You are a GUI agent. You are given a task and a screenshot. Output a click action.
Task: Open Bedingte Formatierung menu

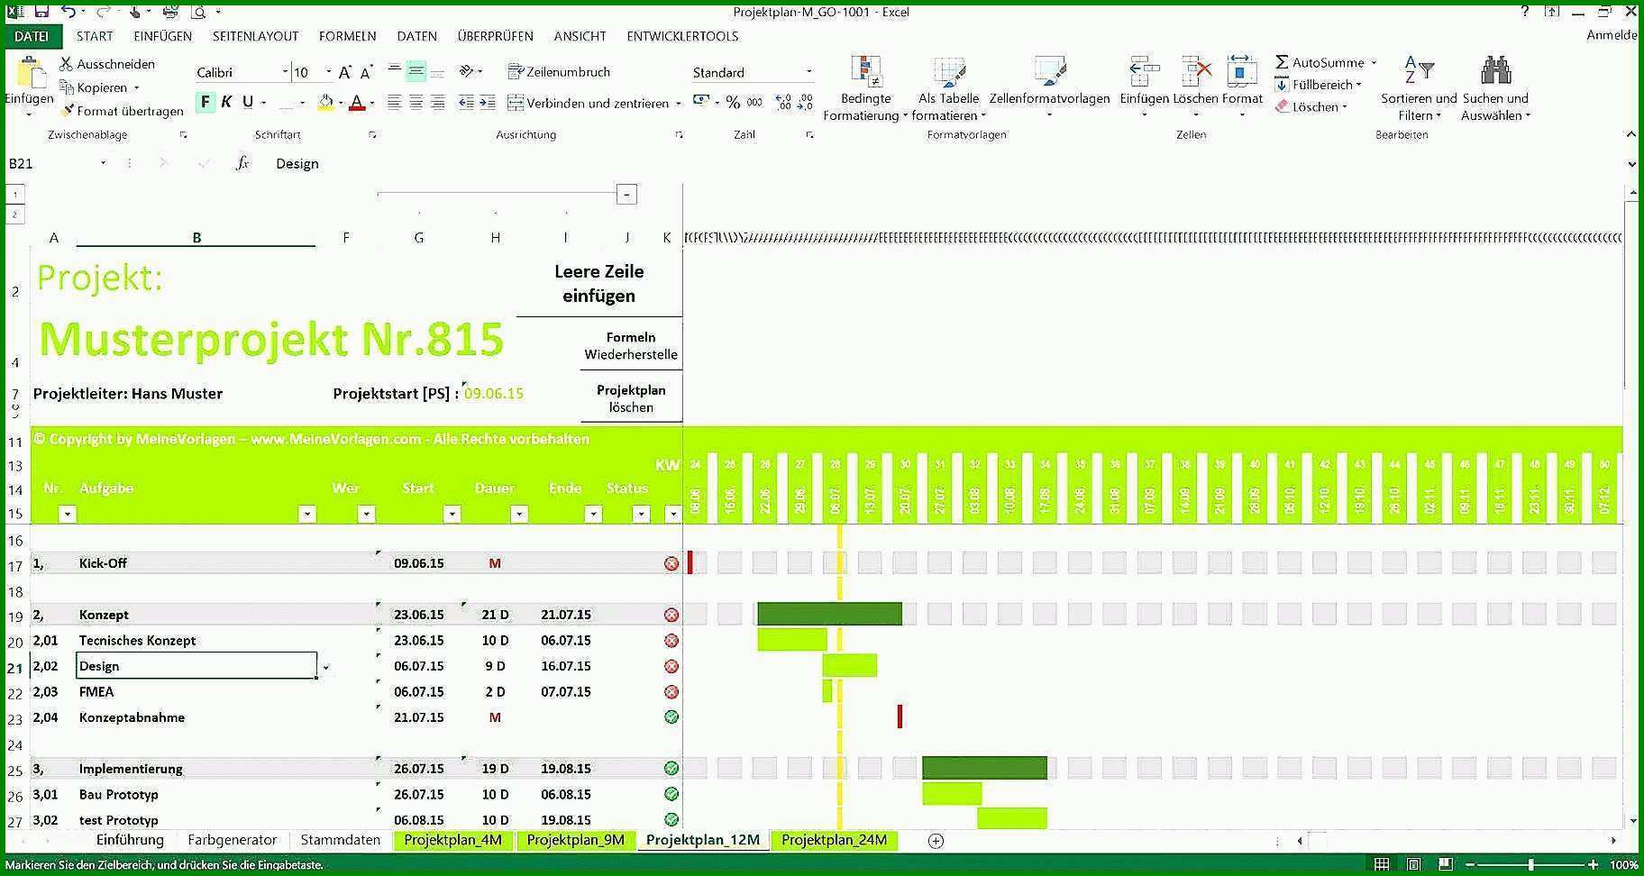click(x=865, y=88)
